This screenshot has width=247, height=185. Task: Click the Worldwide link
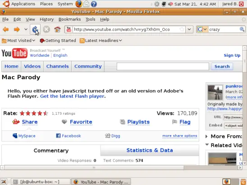coord(40,55)
